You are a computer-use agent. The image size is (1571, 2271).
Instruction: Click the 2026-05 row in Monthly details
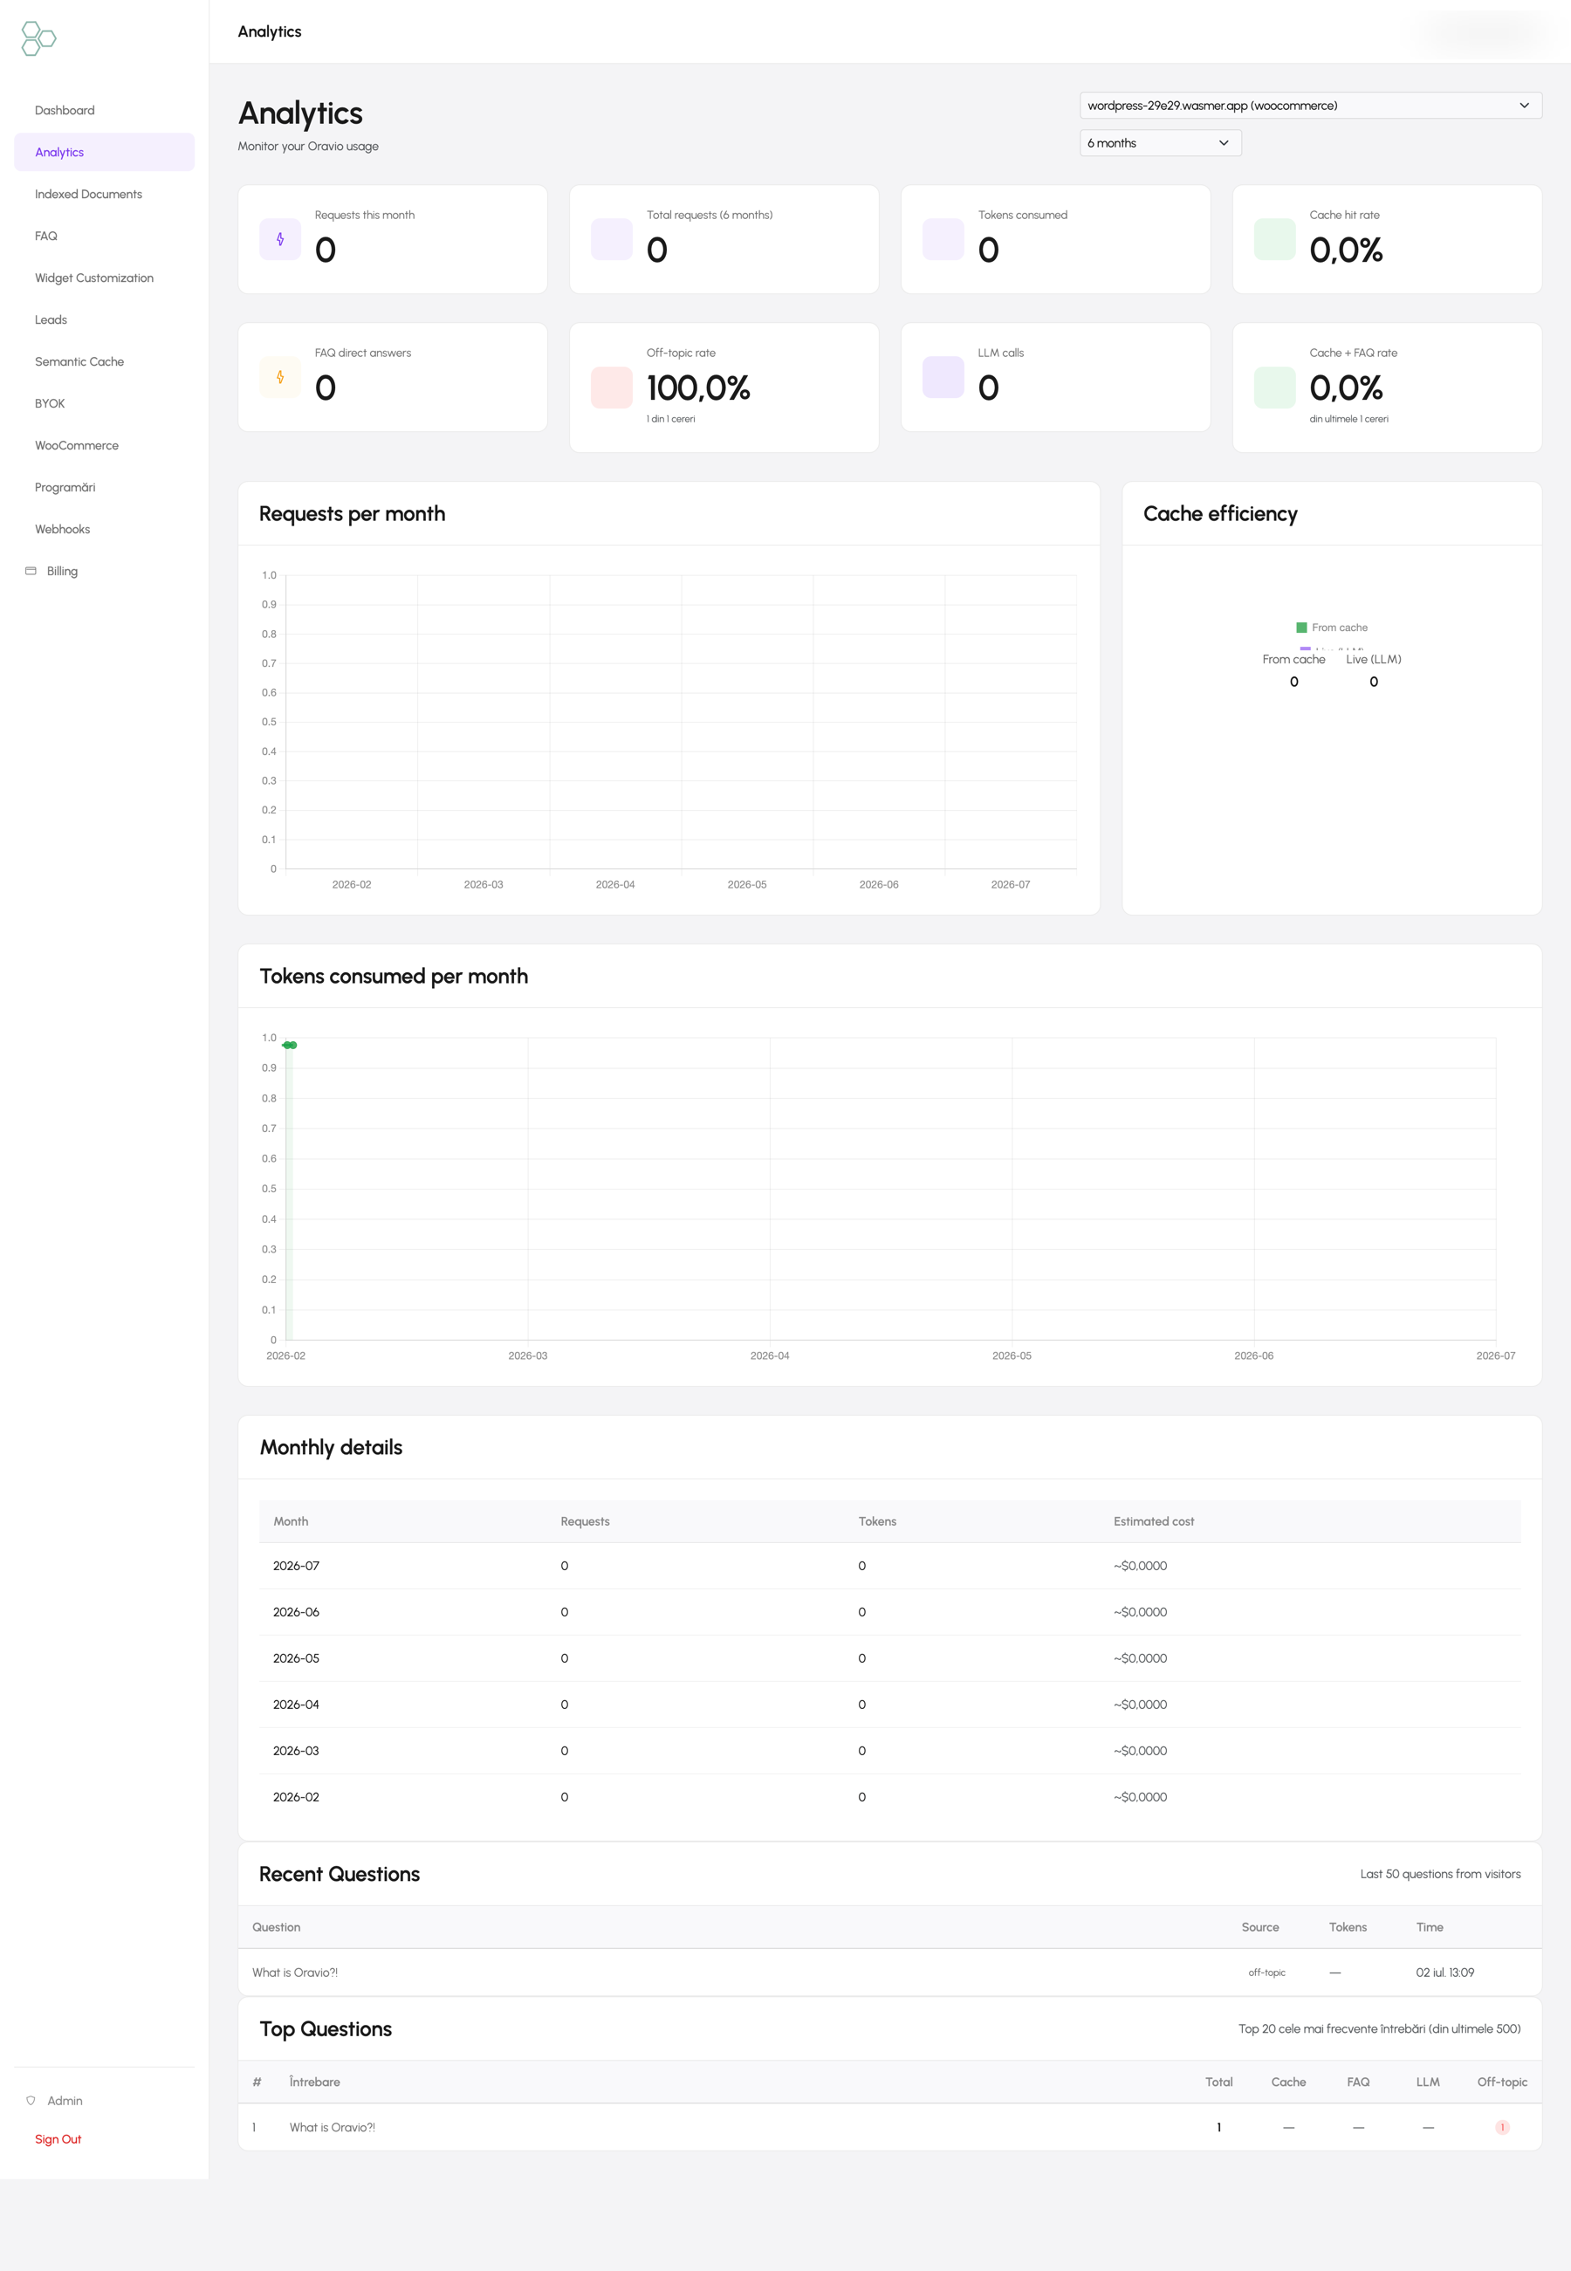coord(890,1657)
